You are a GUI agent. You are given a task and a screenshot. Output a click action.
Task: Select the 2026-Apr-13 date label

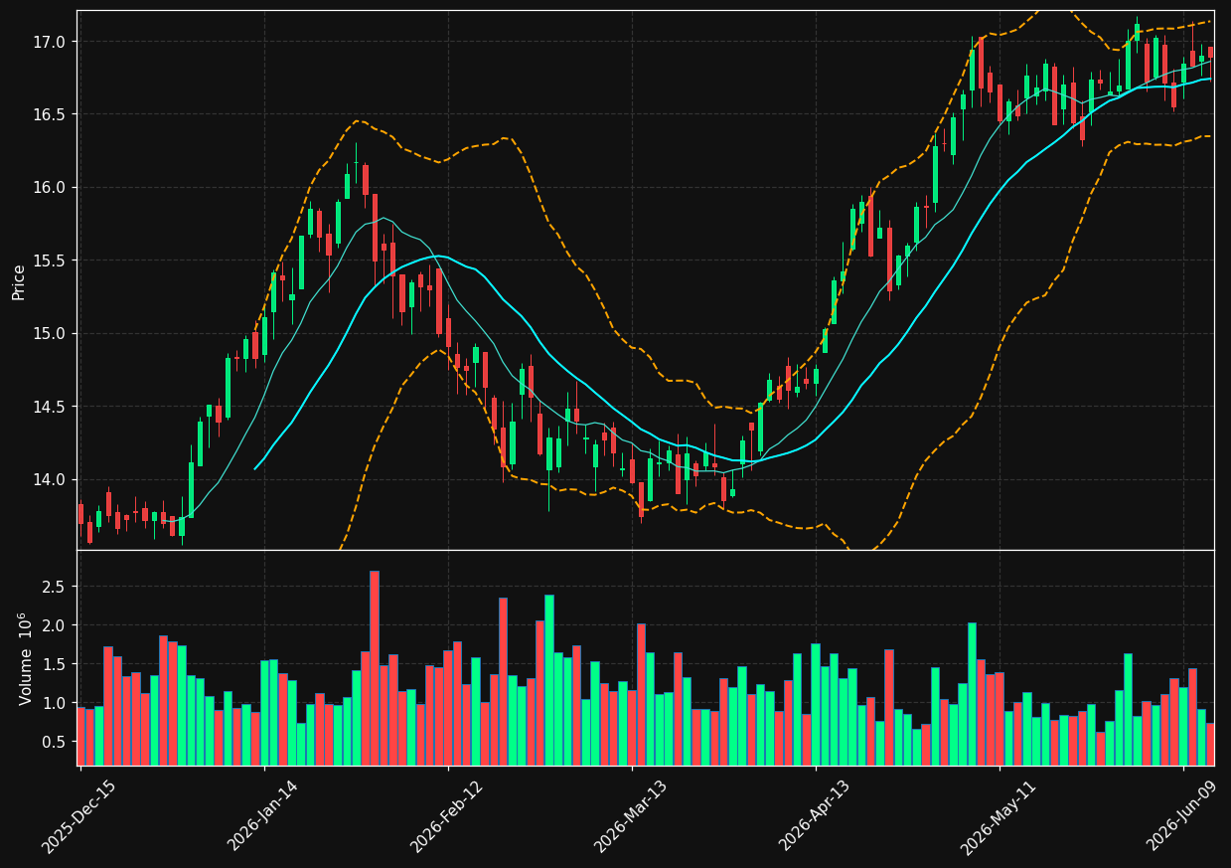(x=814, y=816)
